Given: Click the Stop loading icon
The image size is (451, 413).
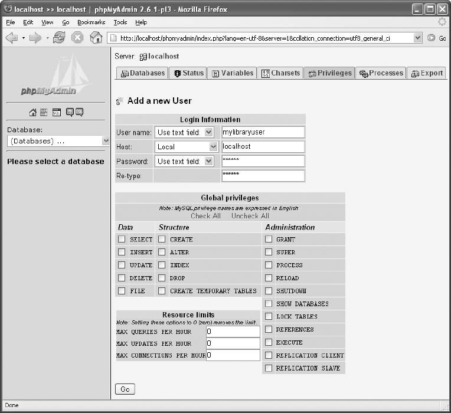Looking at the screenshot, I should click(x=77, y=38).
